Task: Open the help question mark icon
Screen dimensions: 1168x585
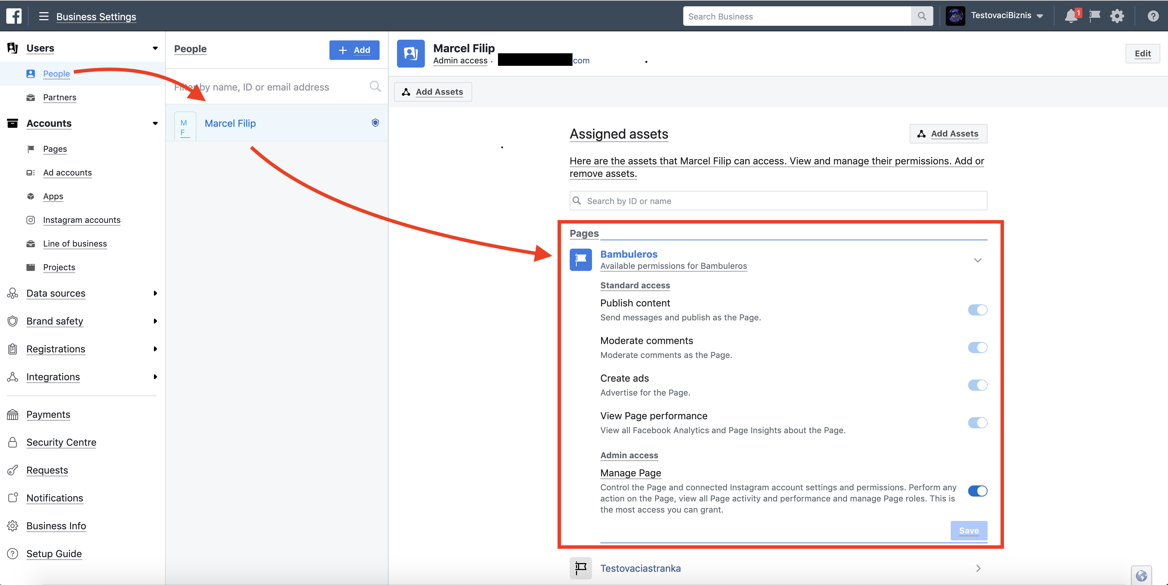Action: (x=1153, y=16)
